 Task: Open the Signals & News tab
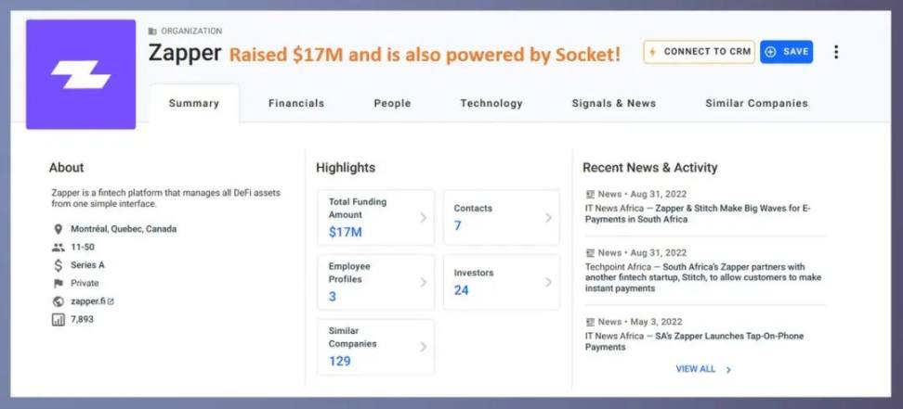tap(614, 104)
